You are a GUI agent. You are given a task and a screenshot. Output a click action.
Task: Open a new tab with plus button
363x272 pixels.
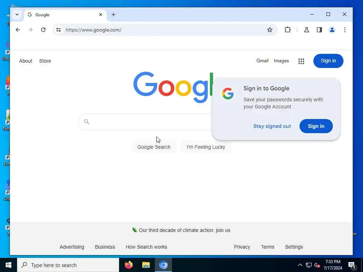click(113, 15)
